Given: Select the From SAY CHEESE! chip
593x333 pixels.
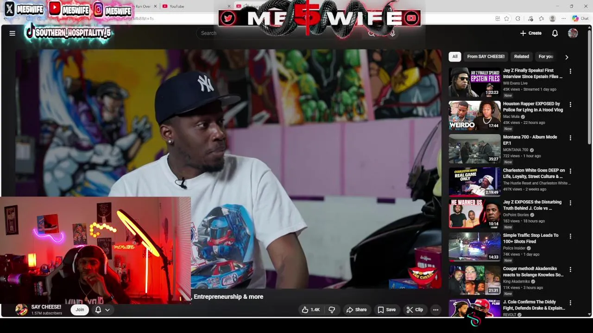Looking at the screenshot, I should tap(486, 56).
